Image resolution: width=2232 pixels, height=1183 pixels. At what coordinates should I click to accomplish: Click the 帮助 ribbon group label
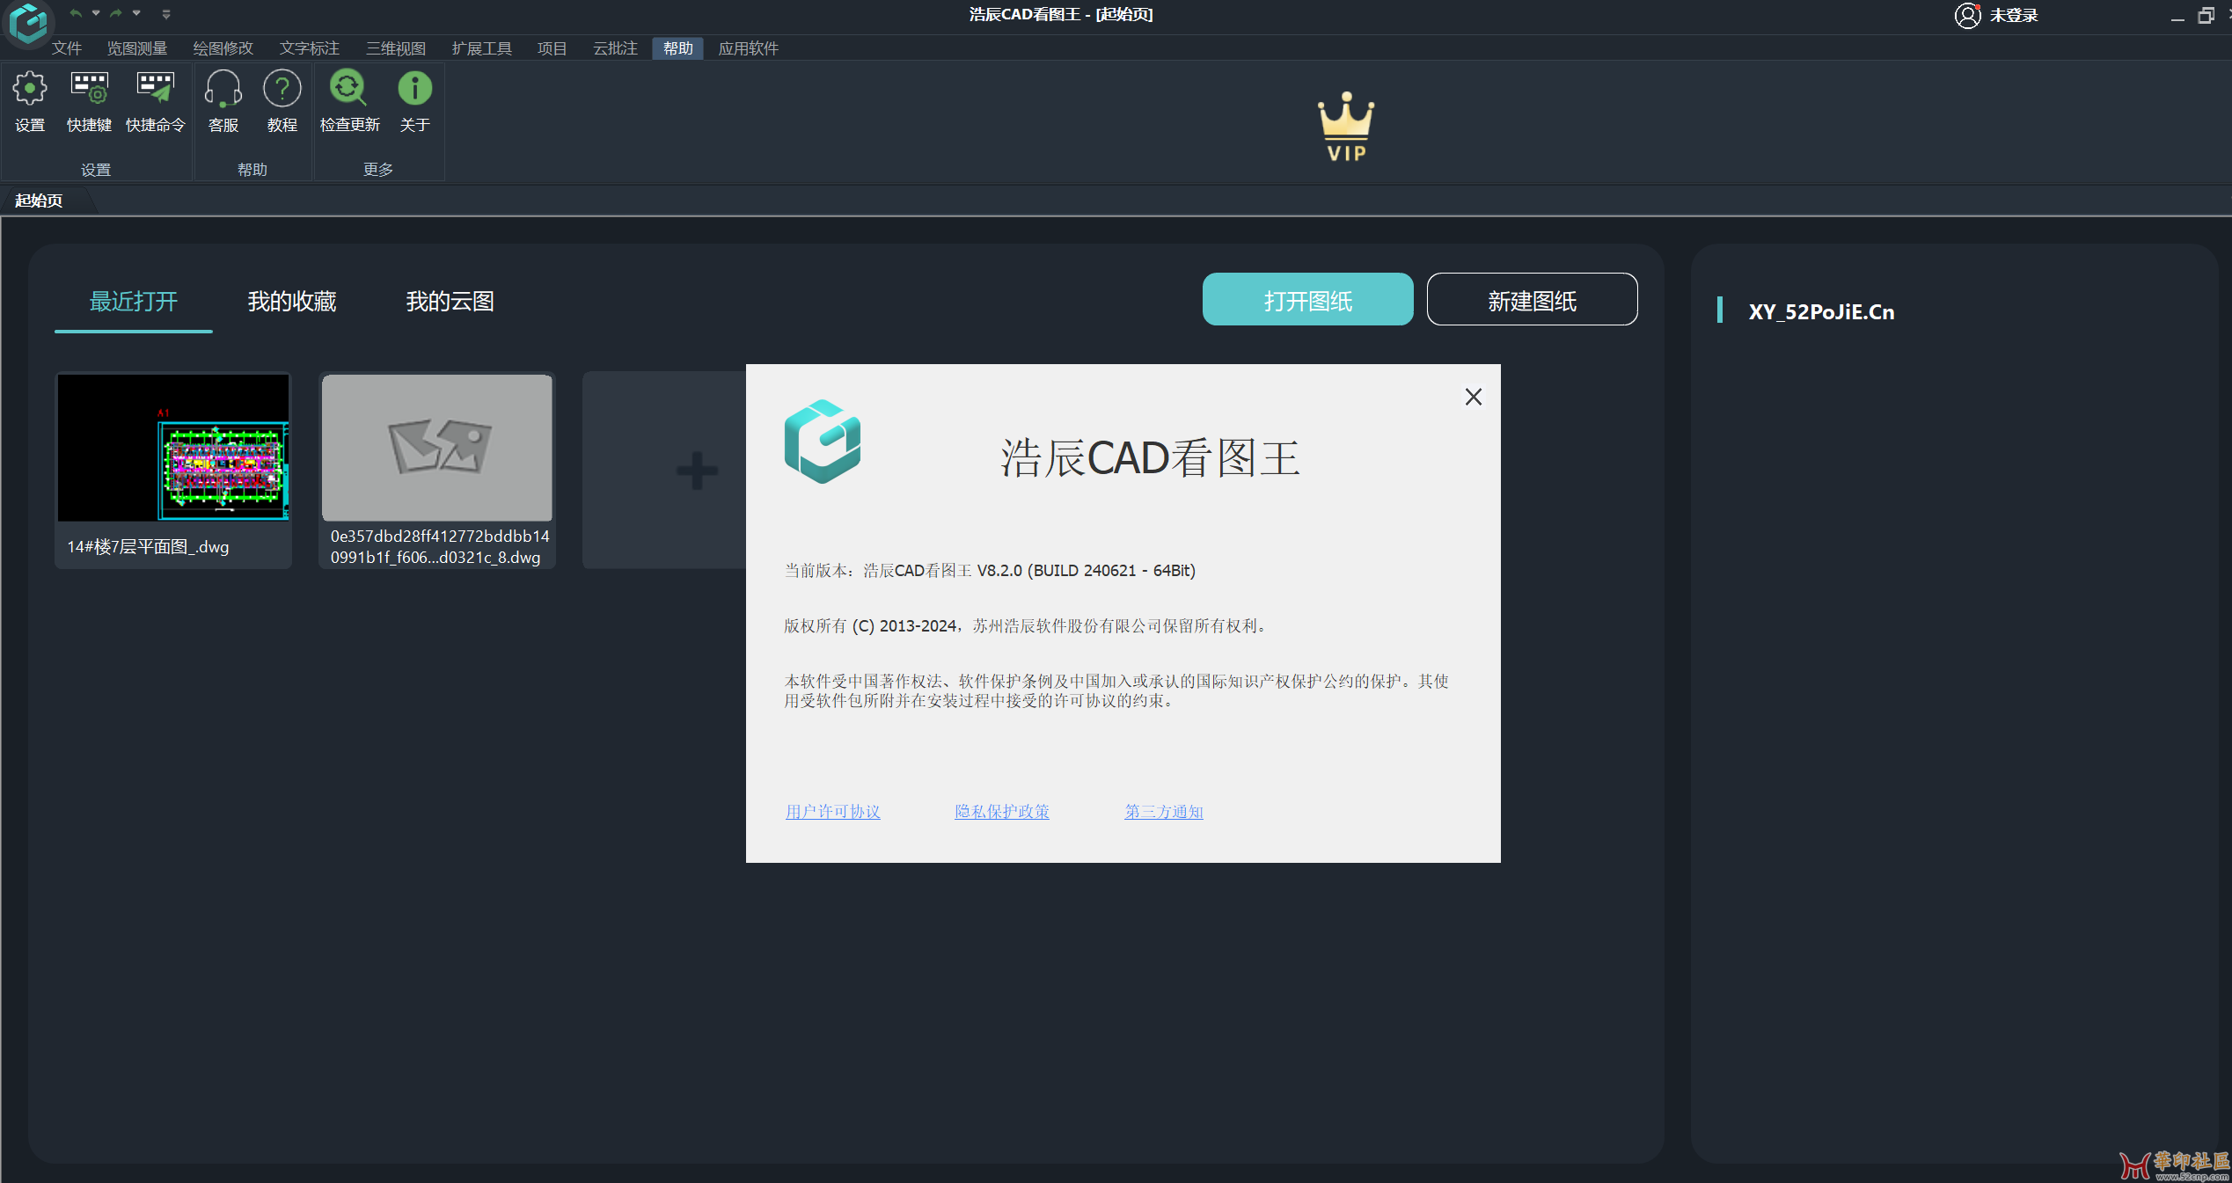(252, 169)
